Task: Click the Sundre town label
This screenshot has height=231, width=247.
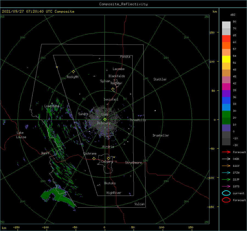Action: tap(83, 114)
